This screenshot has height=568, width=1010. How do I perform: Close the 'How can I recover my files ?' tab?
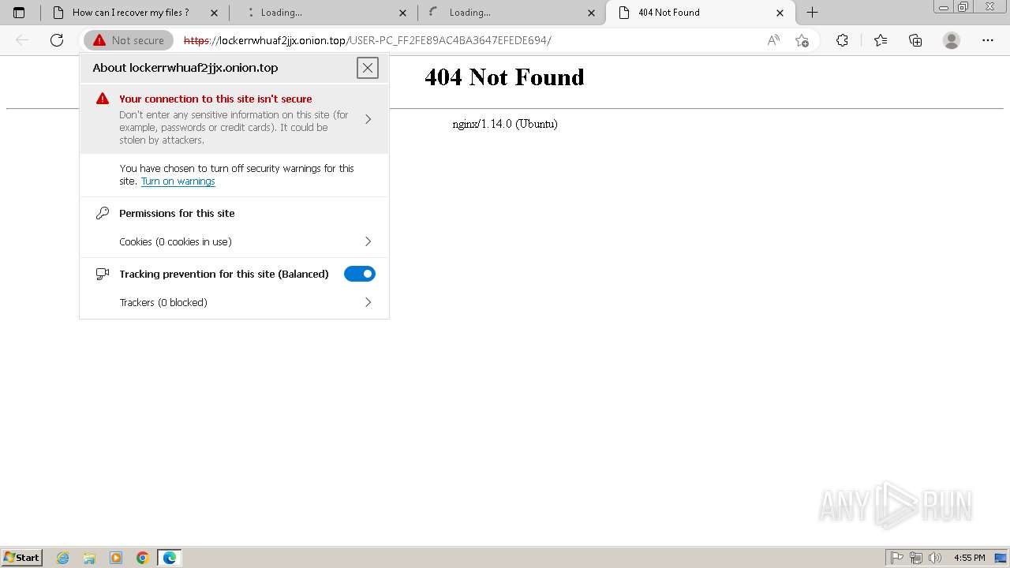[x=214, y=13]
